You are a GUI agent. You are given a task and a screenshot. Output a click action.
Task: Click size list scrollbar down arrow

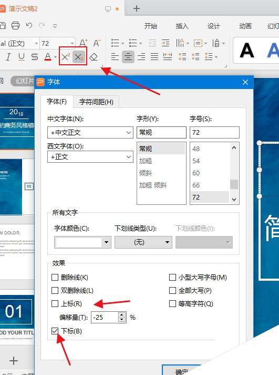point(234,200)
